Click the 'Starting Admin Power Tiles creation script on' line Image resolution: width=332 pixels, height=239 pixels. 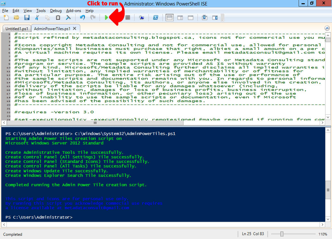[64, 139]
